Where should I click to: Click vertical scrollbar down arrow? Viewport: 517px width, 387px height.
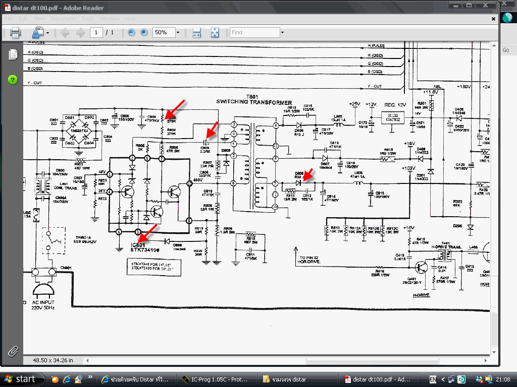(494, 352)
